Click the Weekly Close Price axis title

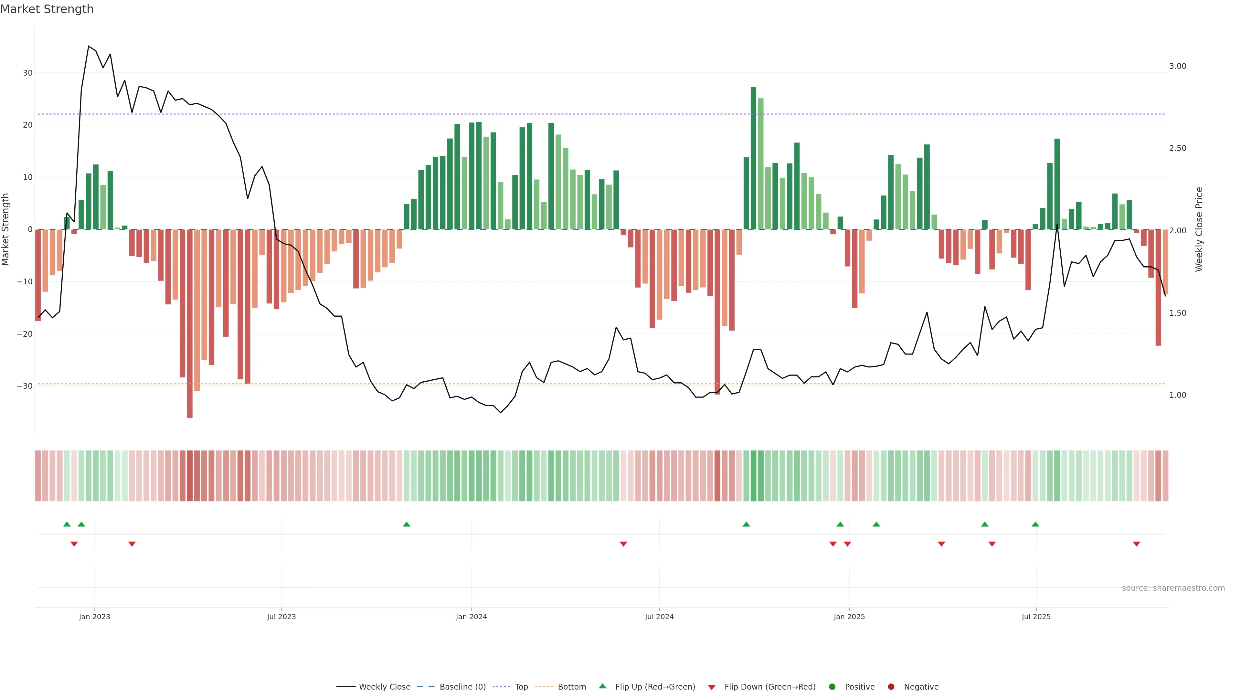pos(1199,229)
